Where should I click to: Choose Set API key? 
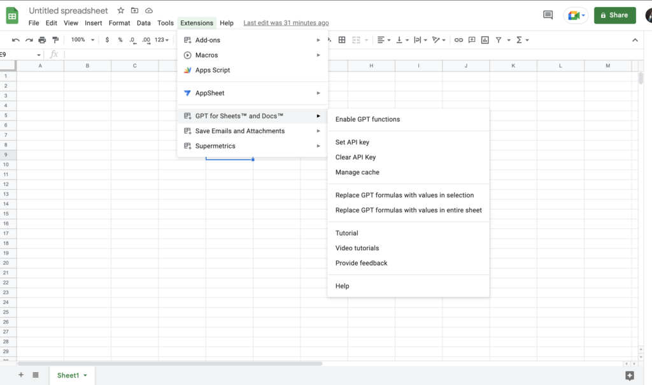coord(408,142)
